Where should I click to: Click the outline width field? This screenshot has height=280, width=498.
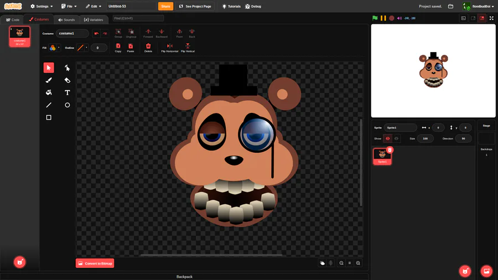tap(99, 48)
